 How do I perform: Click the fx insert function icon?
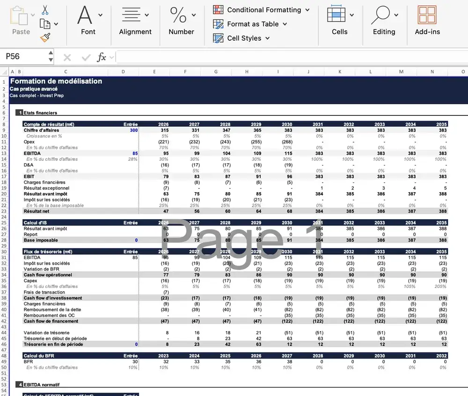pos(102,57)
